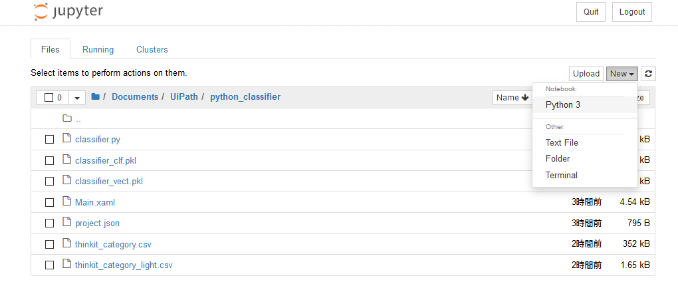678x282 pixels.
Task: Open the thinkit_category_light.csv file link
Action: pos(124,265)
